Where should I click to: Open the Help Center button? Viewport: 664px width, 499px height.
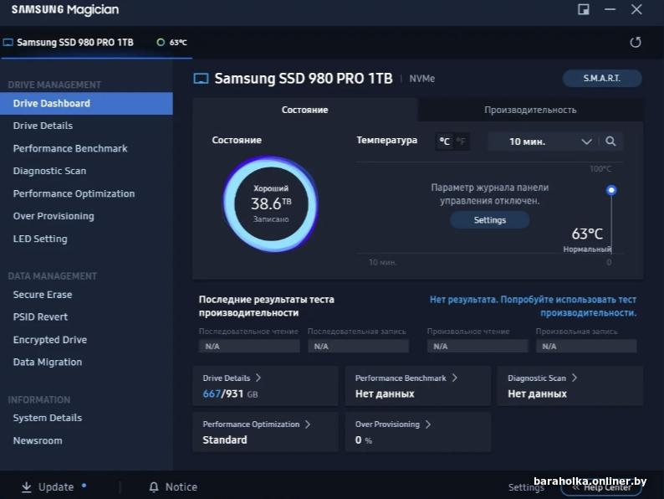click(x=601, y=487)
